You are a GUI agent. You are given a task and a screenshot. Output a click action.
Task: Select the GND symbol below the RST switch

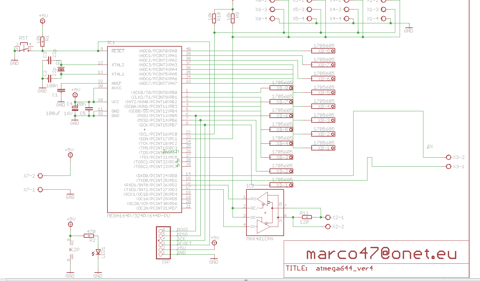tap(14, 60)
